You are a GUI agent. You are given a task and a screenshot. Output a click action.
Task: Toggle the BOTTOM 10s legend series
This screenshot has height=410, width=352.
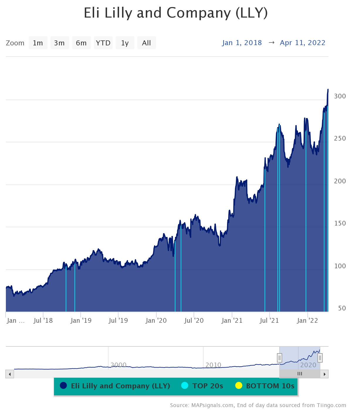click(x=265, y=386)
